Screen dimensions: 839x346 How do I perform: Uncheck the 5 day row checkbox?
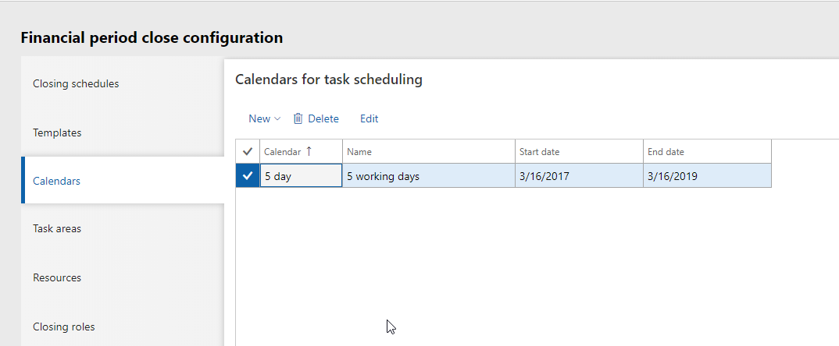[248, 176]
